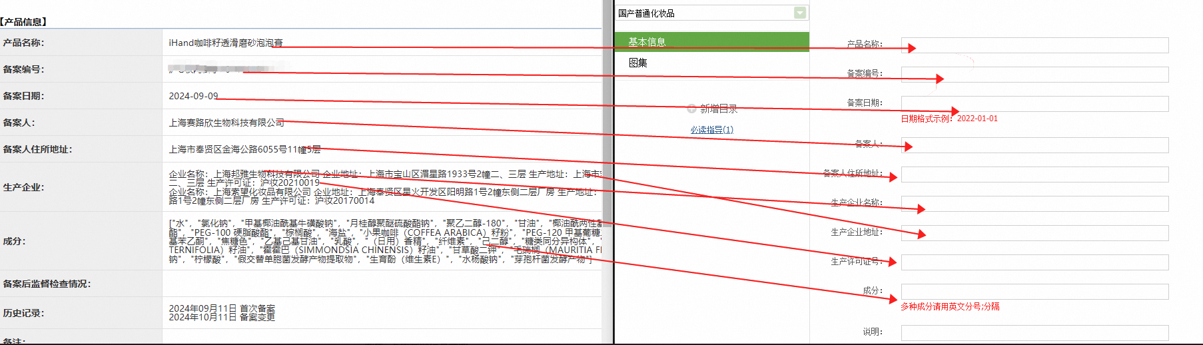Image resolution: width=1203 pixels, height=345 pixels.
Task: Focus the 产品名称 input field
Action: pyautogui.click(x=1034, y=45)
